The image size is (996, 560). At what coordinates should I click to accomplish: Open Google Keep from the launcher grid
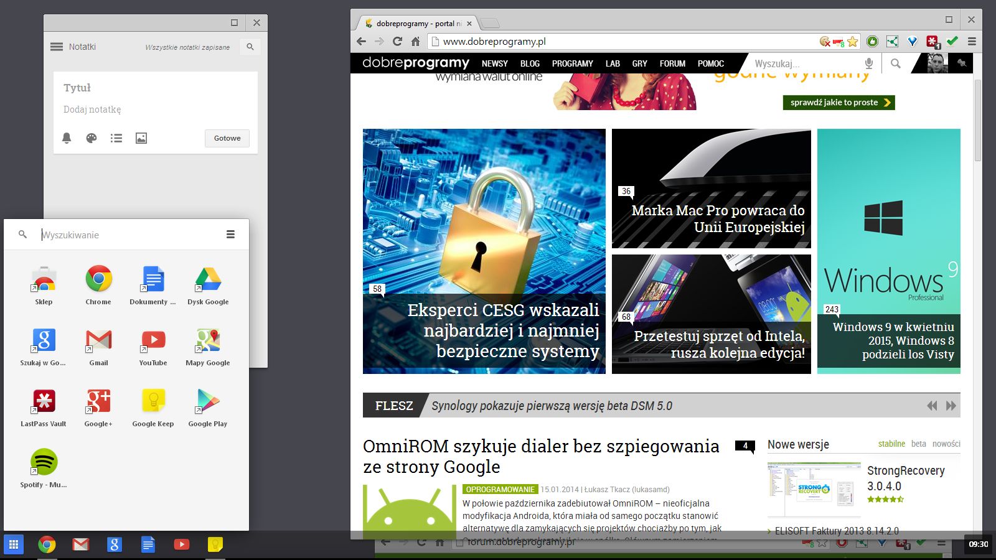(153, 408)
